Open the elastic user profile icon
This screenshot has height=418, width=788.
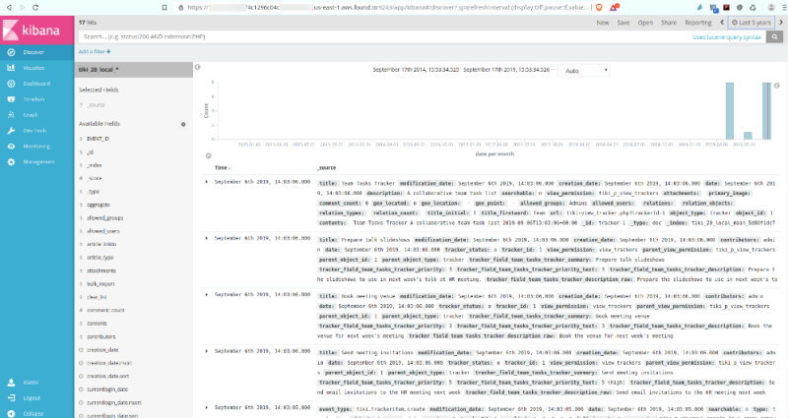pos(11,383)
